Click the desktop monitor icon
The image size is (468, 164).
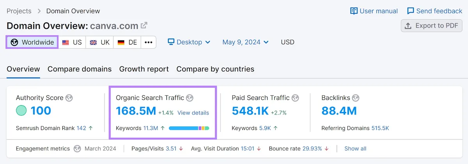[x=171, y=42]
